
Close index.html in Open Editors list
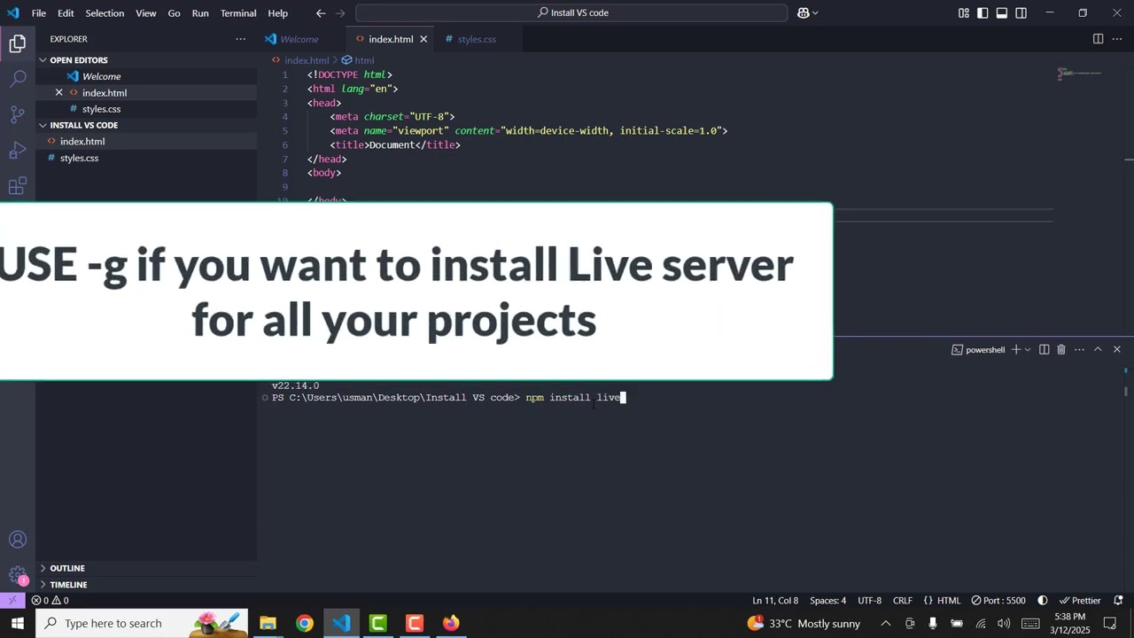(59, 93)
